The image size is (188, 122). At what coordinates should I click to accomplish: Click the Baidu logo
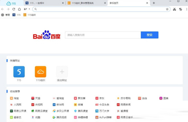click(x=47, y=35)
